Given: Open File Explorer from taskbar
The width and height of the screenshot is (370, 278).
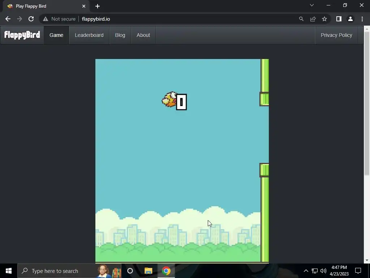Looking at the screenshot, I should 148,271.
